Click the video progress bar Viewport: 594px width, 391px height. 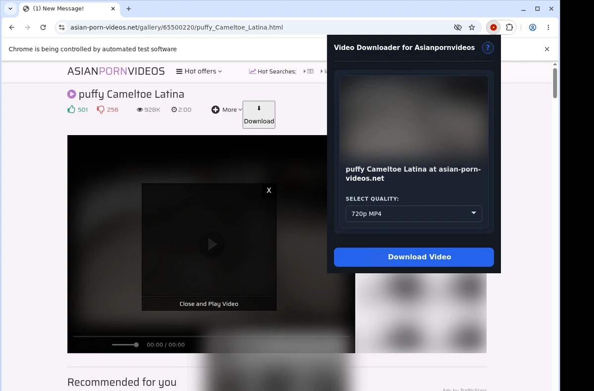pyautogui.click(x=211, y=337)
